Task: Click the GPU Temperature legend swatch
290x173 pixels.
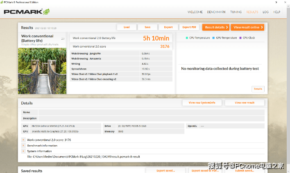Action: coord(213,38)
